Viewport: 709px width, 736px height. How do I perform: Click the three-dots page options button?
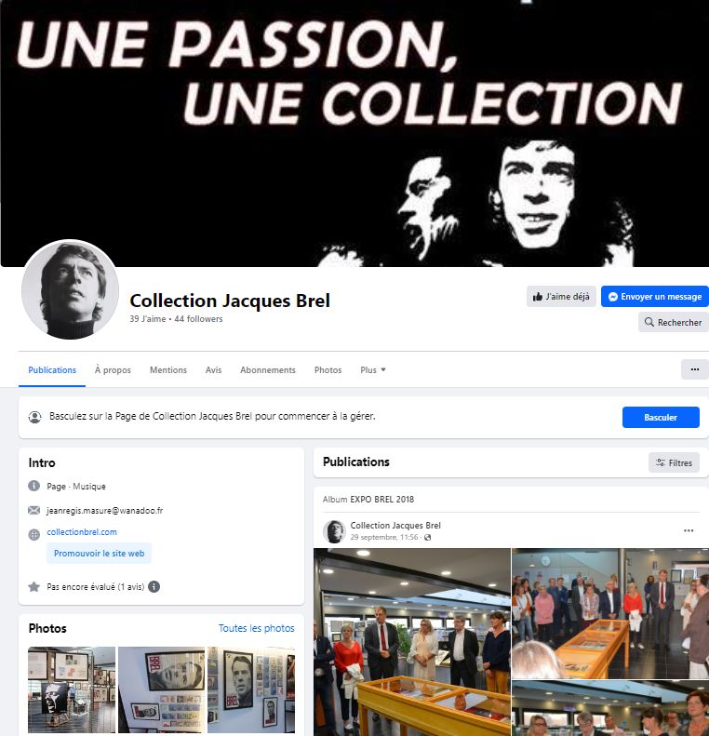click(694, 369)
